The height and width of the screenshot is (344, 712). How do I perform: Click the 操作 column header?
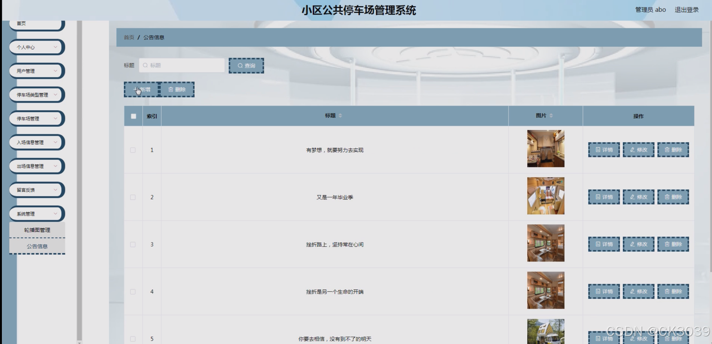(638, 116)
